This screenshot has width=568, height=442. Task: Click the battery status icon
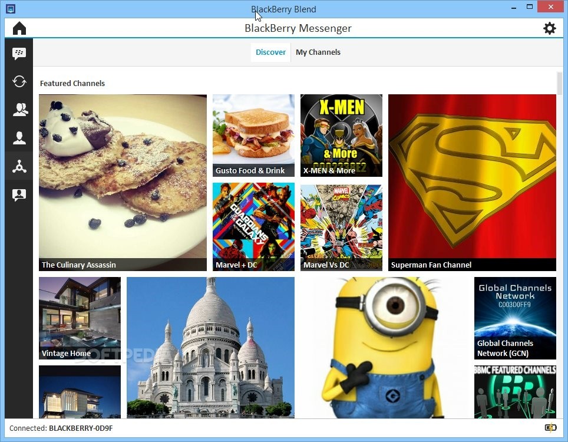click(550, 427)
